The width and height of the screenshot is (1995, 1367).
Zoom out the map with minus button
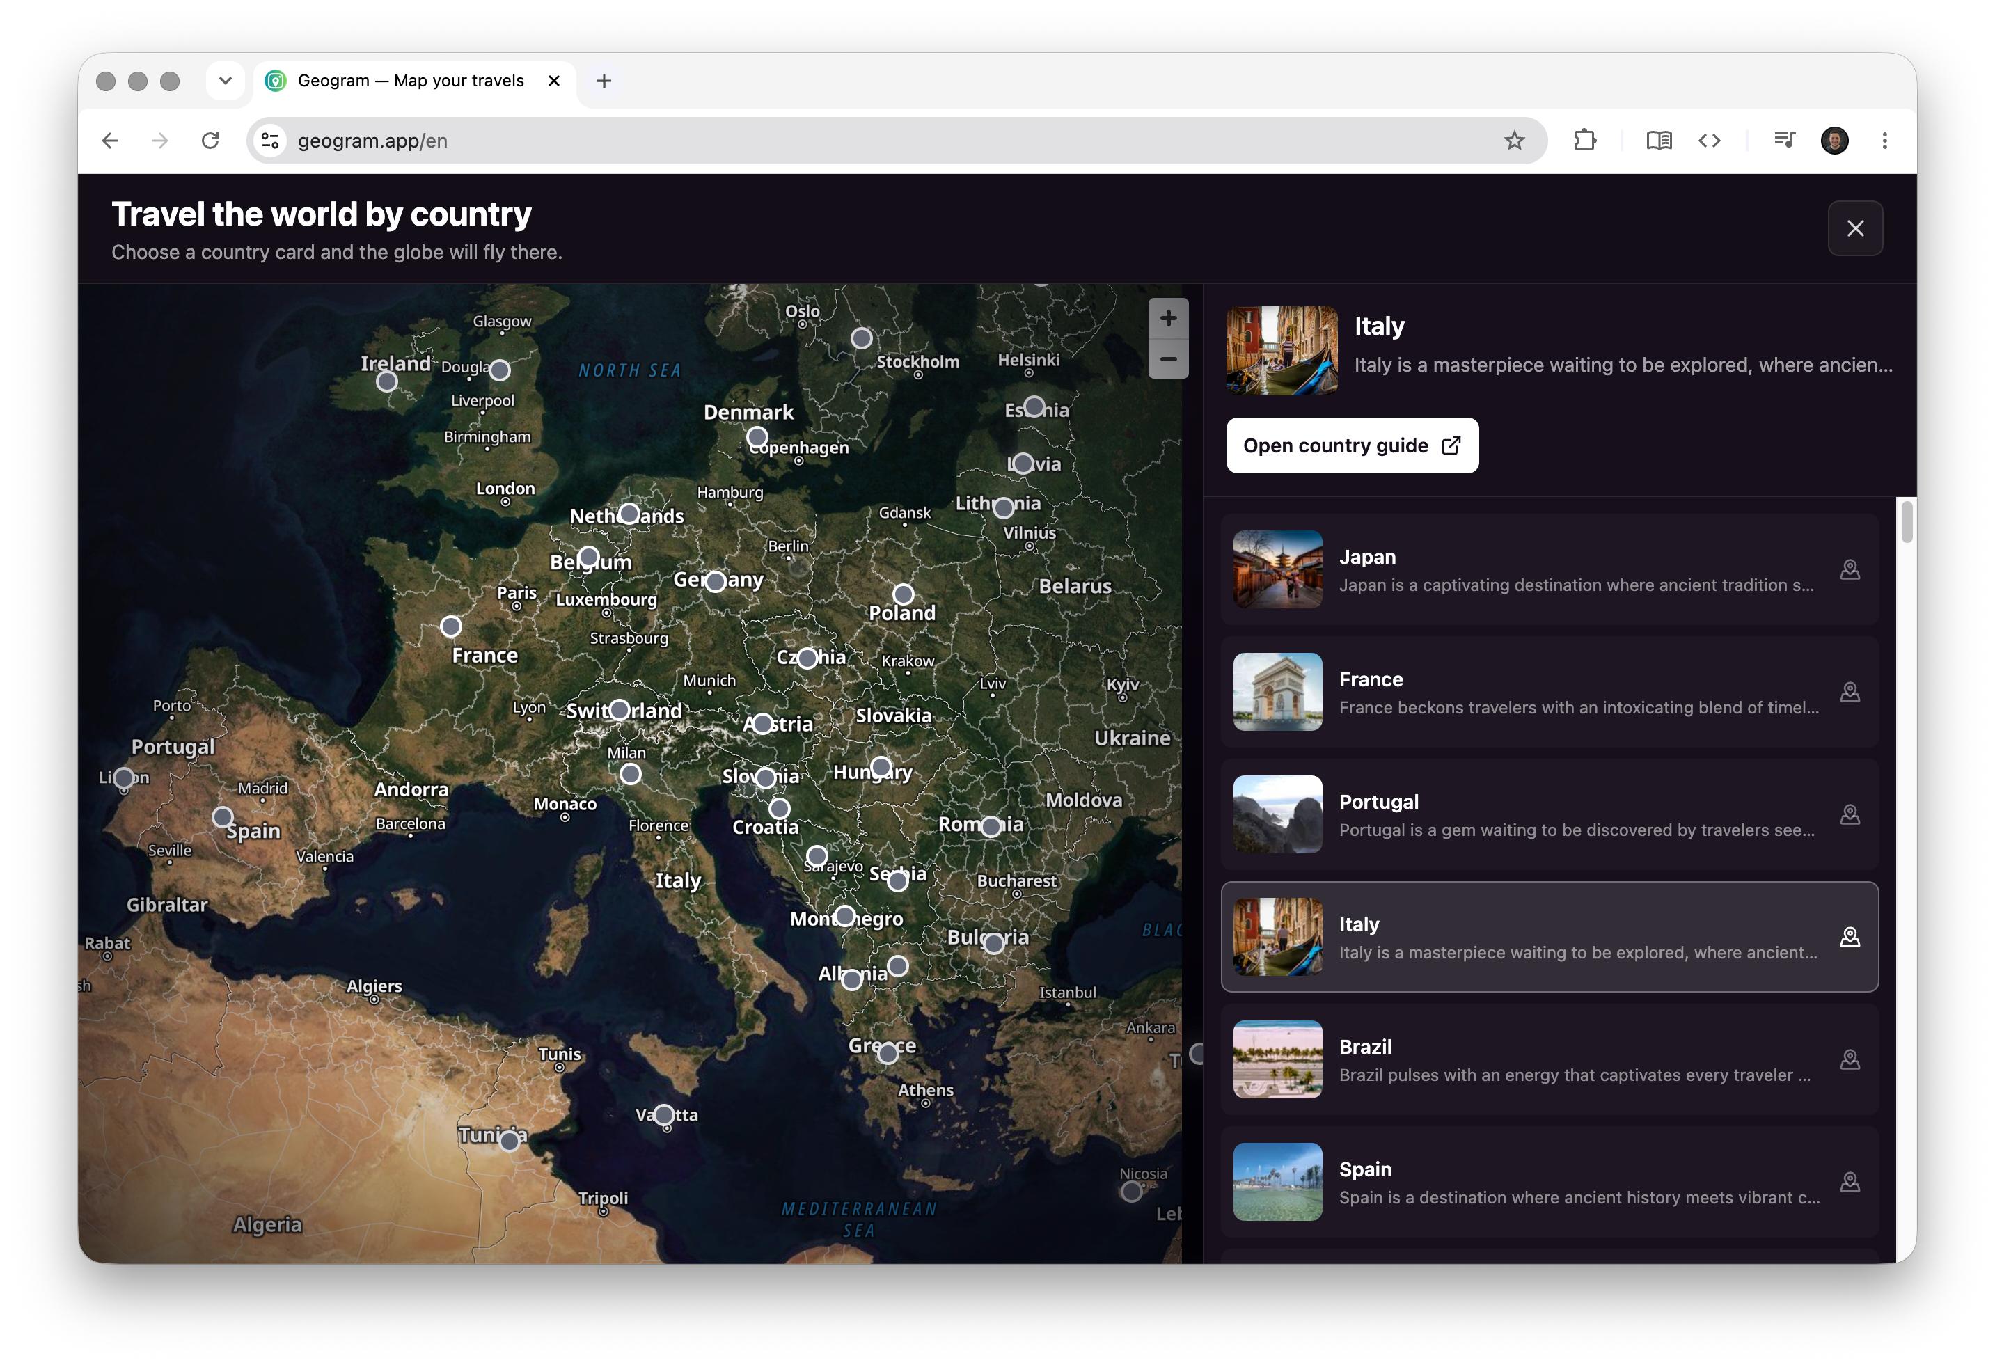click(x=1167, y=358)
